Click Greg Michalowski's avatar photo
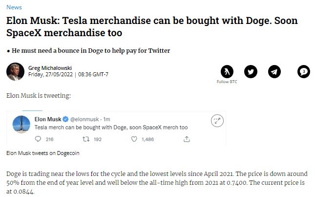 click(x=15, y=71)
